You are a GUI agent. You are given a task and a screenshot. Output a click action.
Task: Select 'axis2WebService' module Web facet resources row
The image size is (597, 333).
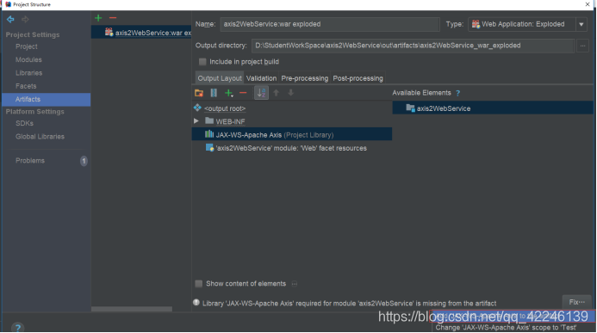click(x=292, y=148)
